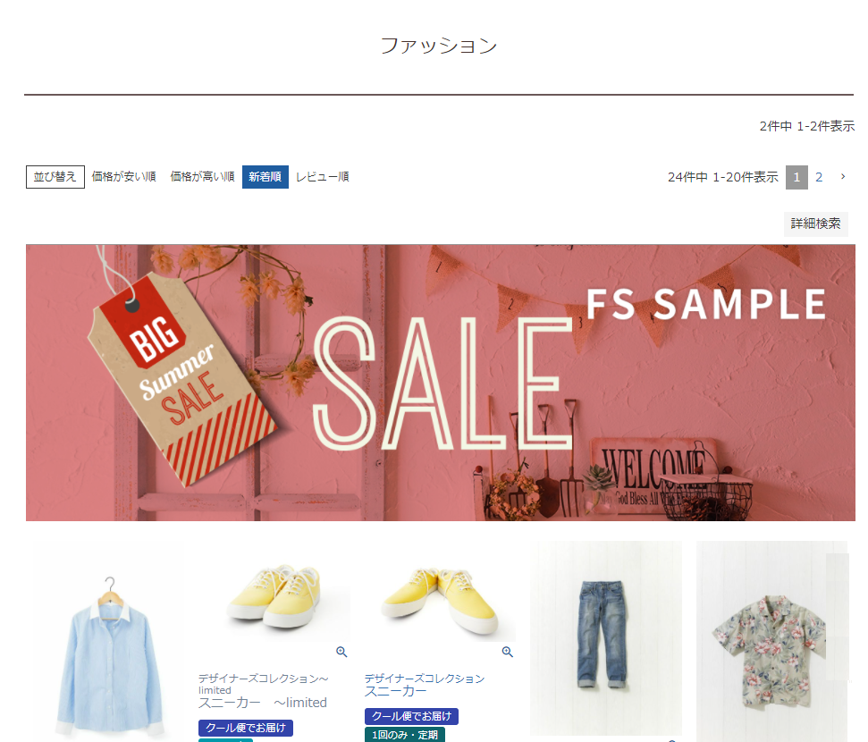Open the blue jeans product thumbnail
The image size is (868, 742).
click(605, 638)
